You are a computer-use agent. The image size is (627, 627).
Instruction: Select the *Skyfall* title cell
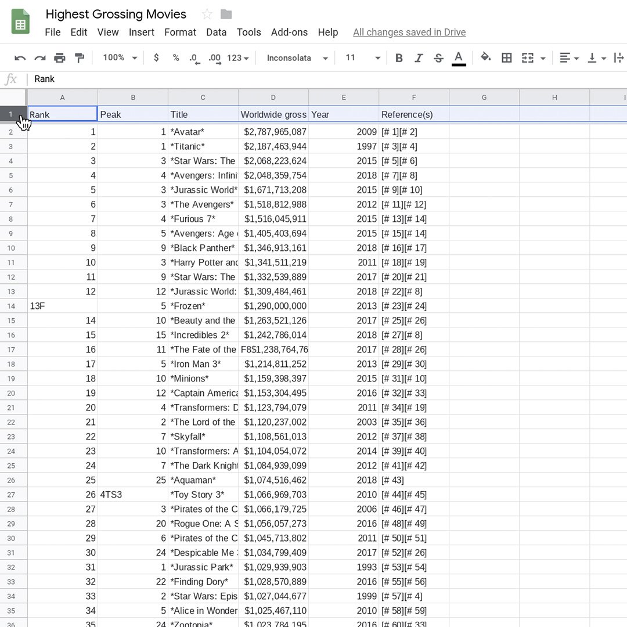(203, 437)
